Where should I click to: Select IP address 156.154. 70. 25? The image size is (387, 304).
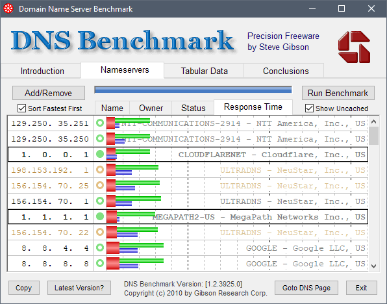50,186
